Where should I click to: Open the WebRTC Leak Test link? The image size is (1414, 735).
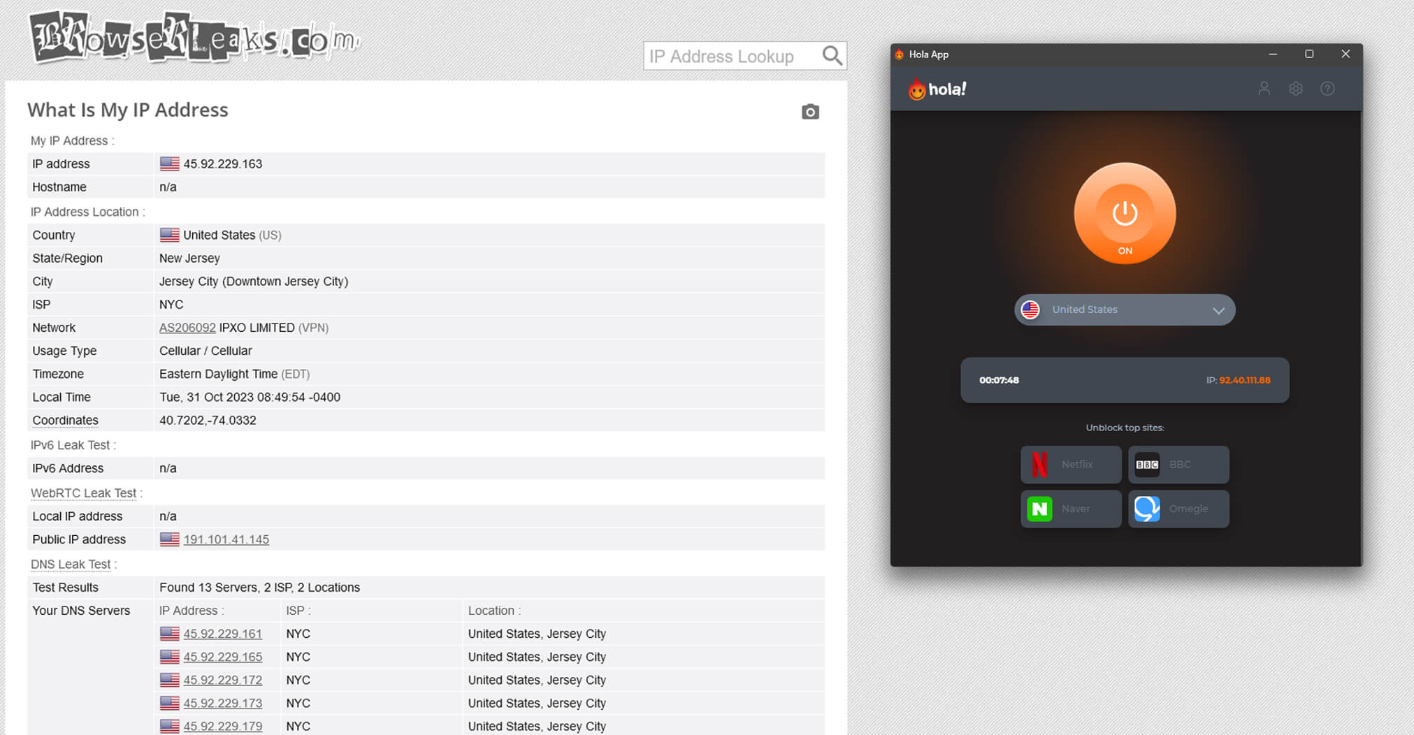pos(84,493)
